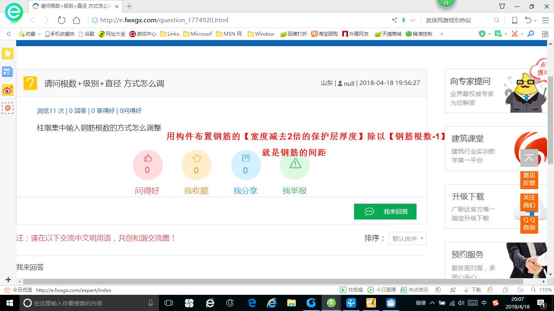This screenshot has width=554, height=311.
Task: Open the browser hamburger menu
Action: click(x=545, y=20)
